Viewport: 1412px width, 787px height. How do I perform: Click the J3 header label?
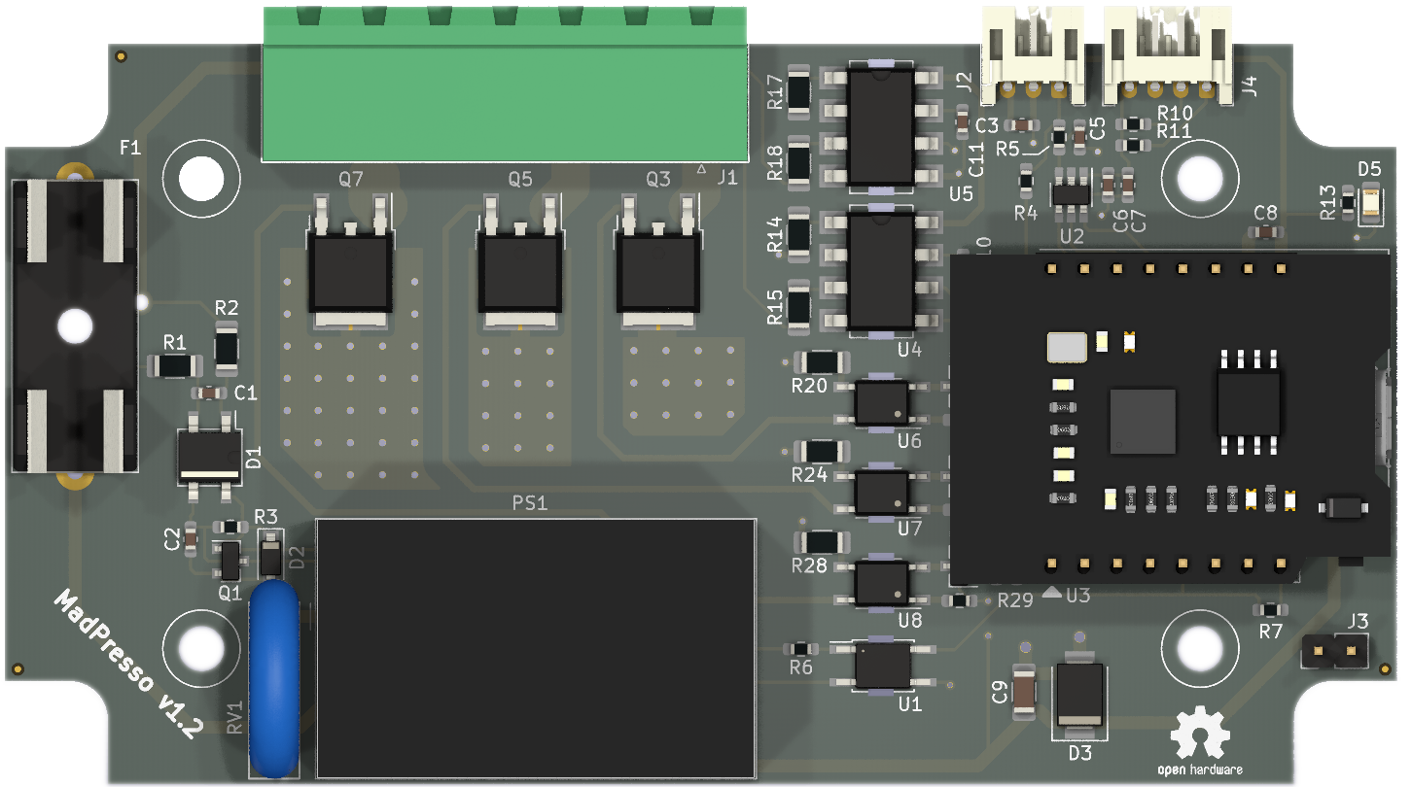tap(1358, 621)
